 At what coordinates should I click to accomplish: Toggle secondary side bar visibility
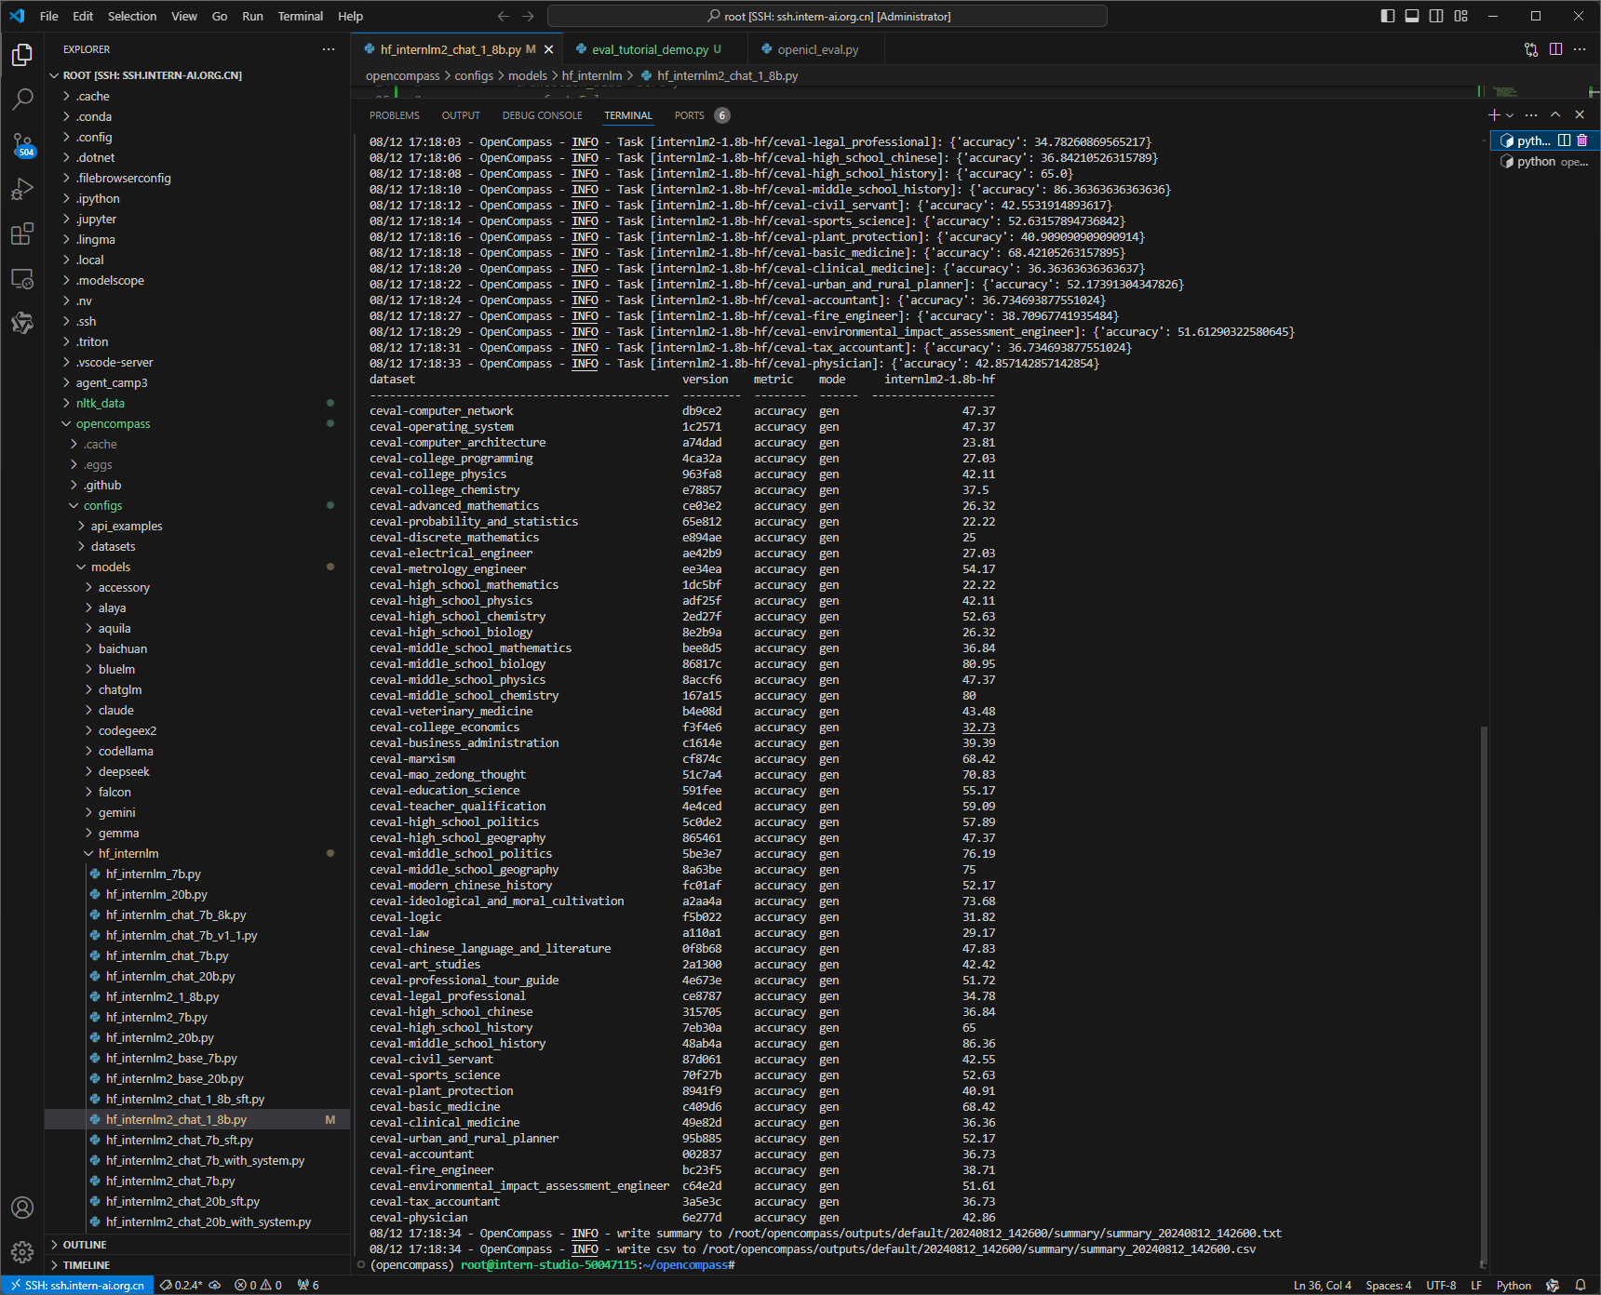1436,16
